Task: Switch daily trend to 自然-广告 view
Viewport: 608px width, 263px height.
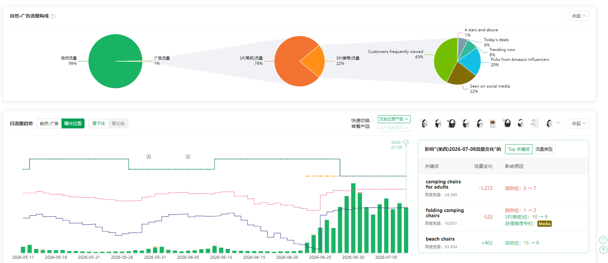Action: click(49, 123)
